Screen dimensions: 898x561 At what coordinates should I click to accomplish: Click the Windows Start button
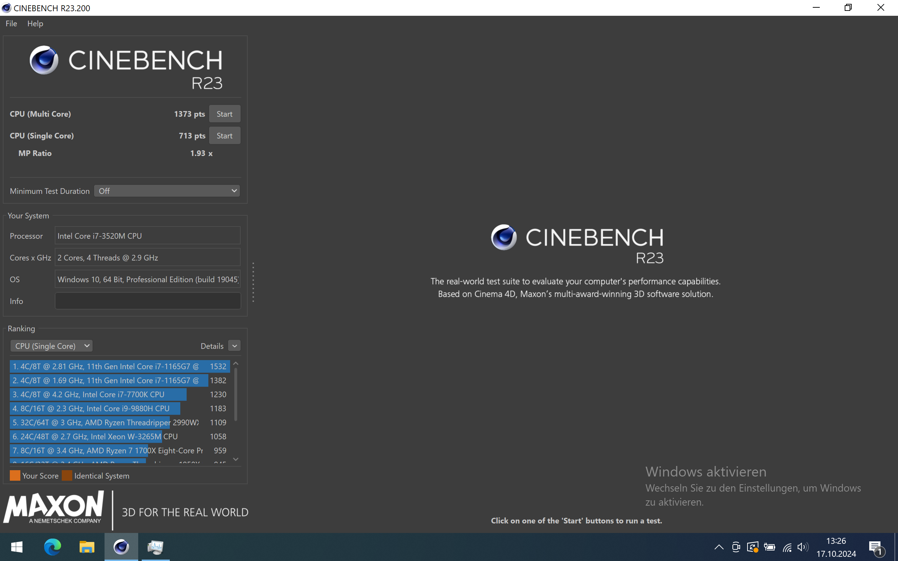tap(17, 547)
